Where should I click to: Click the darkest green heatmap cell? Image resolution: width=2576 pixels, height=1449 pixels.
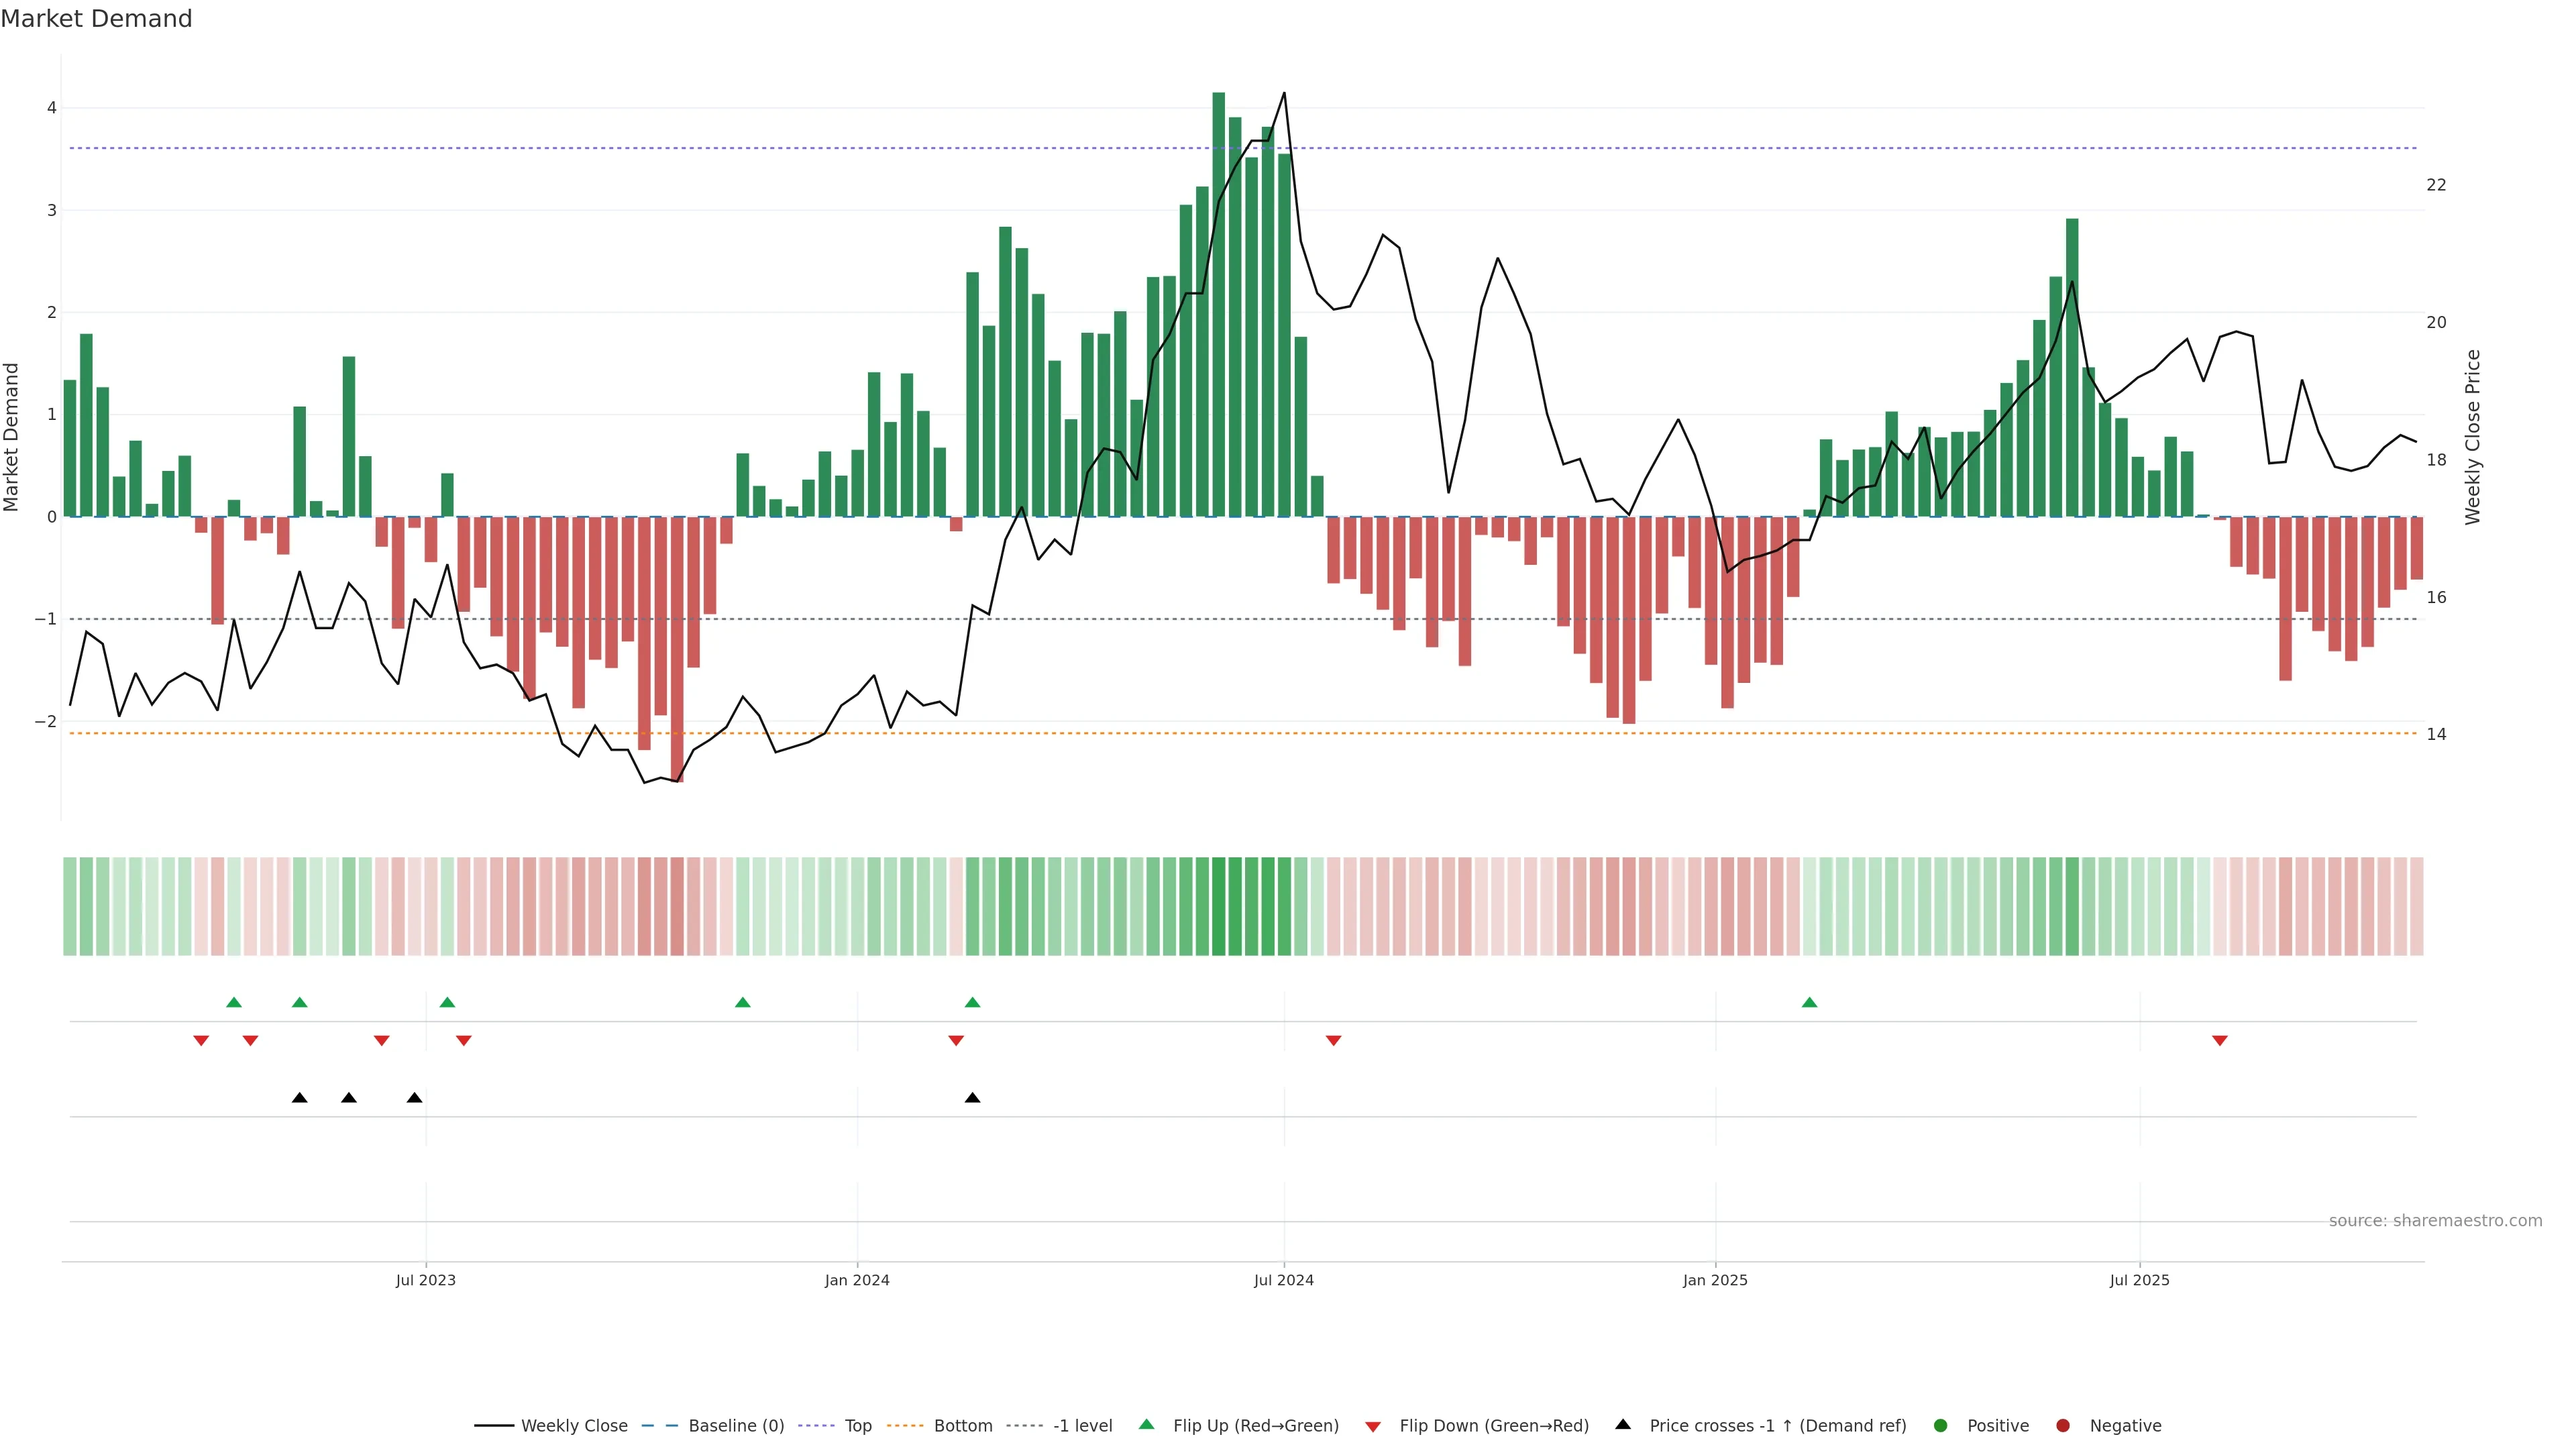tap(1218, 906)
